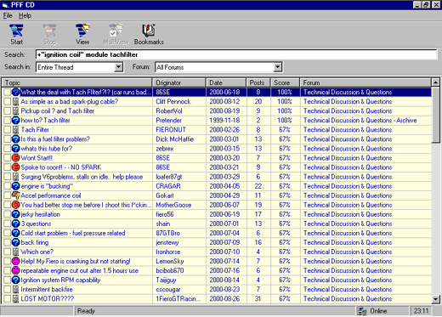This screenshot has height=317, width=442.
Task: Click the Start search toolbar icon
Action: [16, 31]
